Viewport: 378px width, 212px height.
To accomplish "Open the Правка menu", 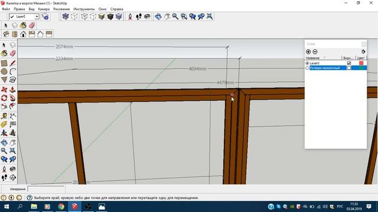I will coord(19,9).
